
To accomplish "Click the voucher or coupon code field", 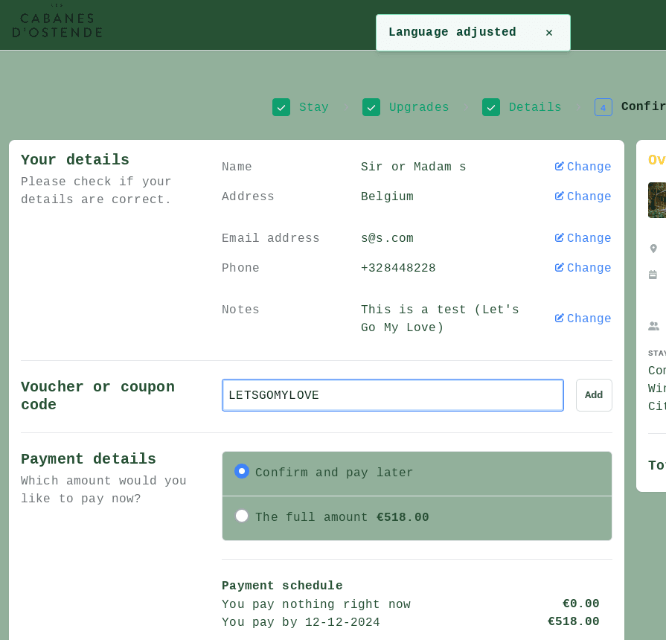I will tap(392, 395).
